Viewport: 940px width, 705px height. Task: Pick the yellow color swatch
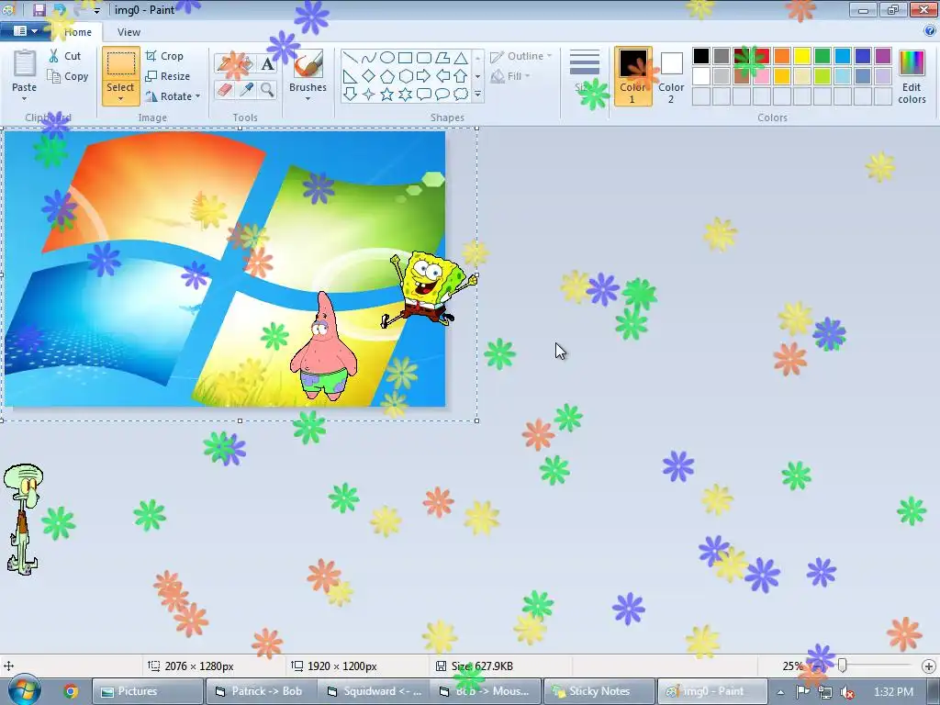pos(802,56)
